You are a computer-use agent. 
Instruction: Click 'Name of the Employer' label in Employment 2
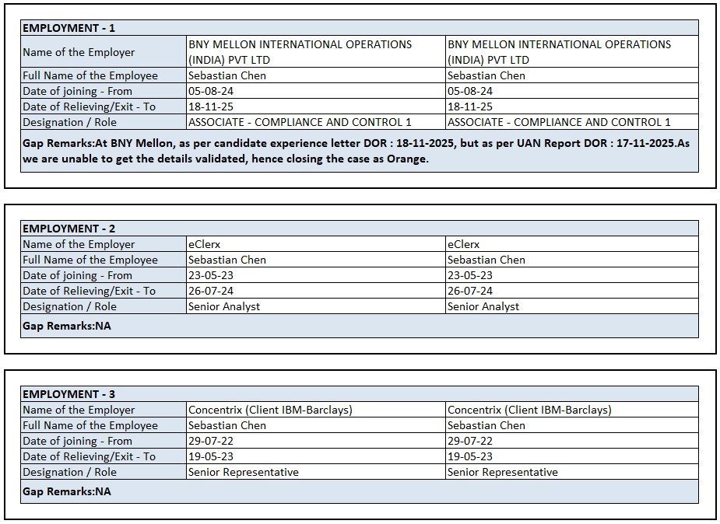(x=79, y=244)
